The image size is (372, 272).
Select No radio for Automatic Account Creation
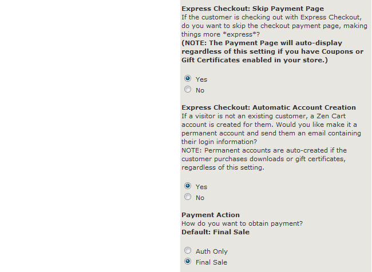click(188, 197)
